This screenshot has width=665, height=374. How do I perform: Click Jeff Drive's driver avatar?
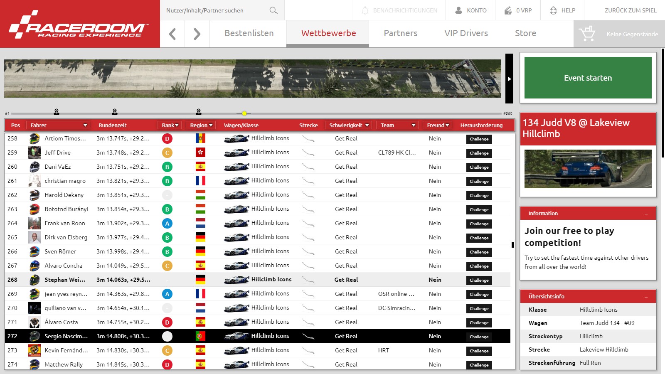tap(34, 153)
